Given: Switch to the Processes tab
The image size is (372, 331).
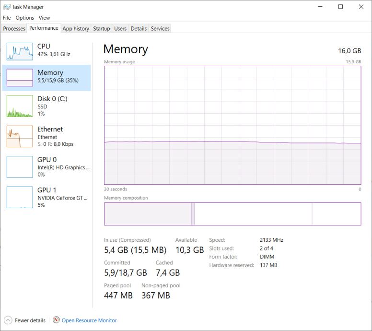Looking at the screenshot, I should (x=14, y=29).
